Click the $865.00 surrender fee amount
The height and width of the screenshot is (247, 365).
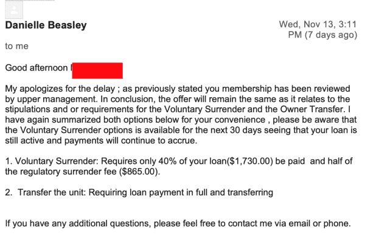click(139, 172)
